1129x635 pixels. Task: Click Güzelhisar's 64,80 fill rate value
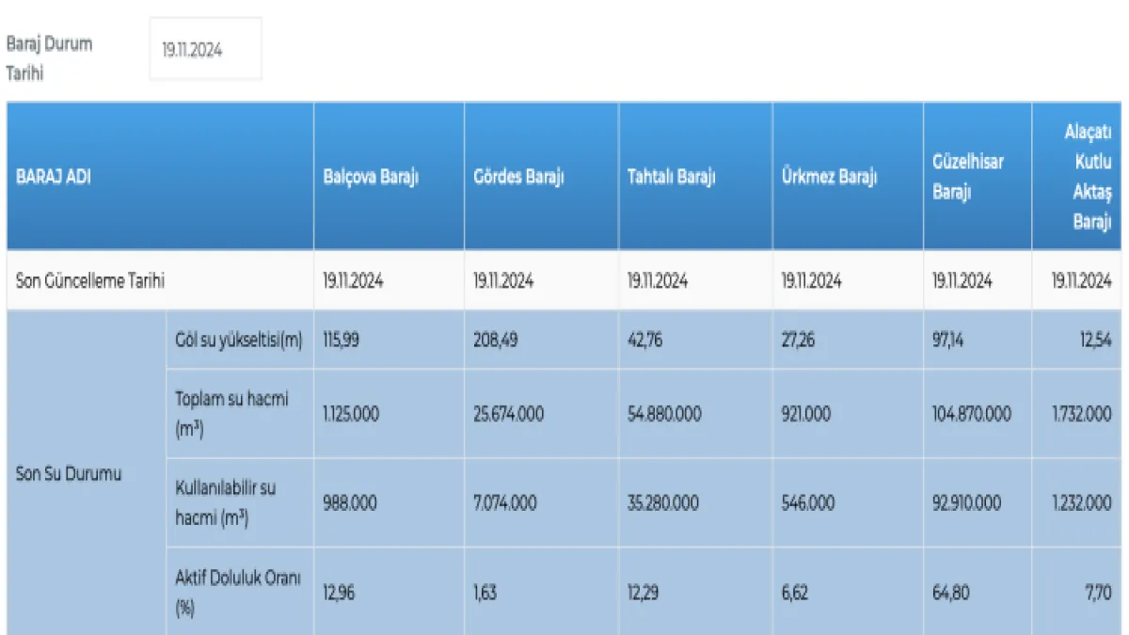click(950, 594)
